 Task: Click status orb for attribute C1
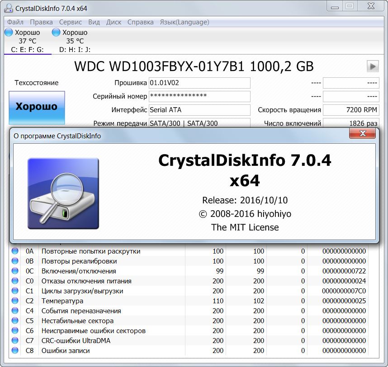[x=15, y=291]
